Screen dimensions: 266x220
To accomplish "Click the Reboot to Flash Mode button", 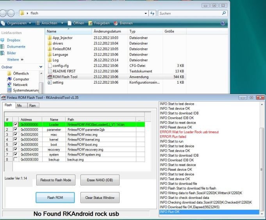I will click(x=55, y=180).
